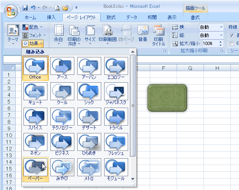Switch to the ホーム tab
This screenshot has height=190, width=239.
click(30, 18)
